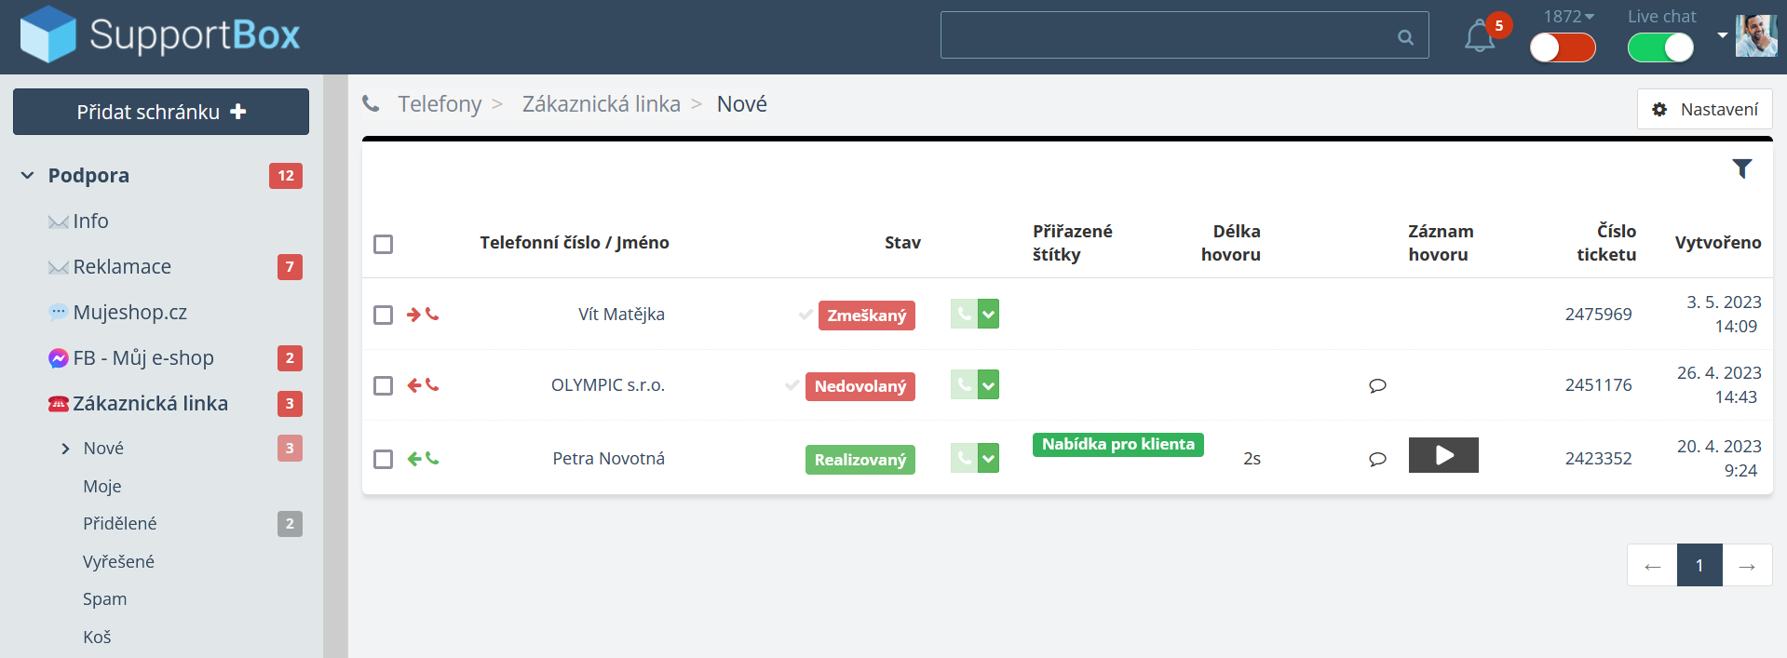Expand the Nové folder chevron
This screenshot has width=1787, height=658.
tap(65, 449)
